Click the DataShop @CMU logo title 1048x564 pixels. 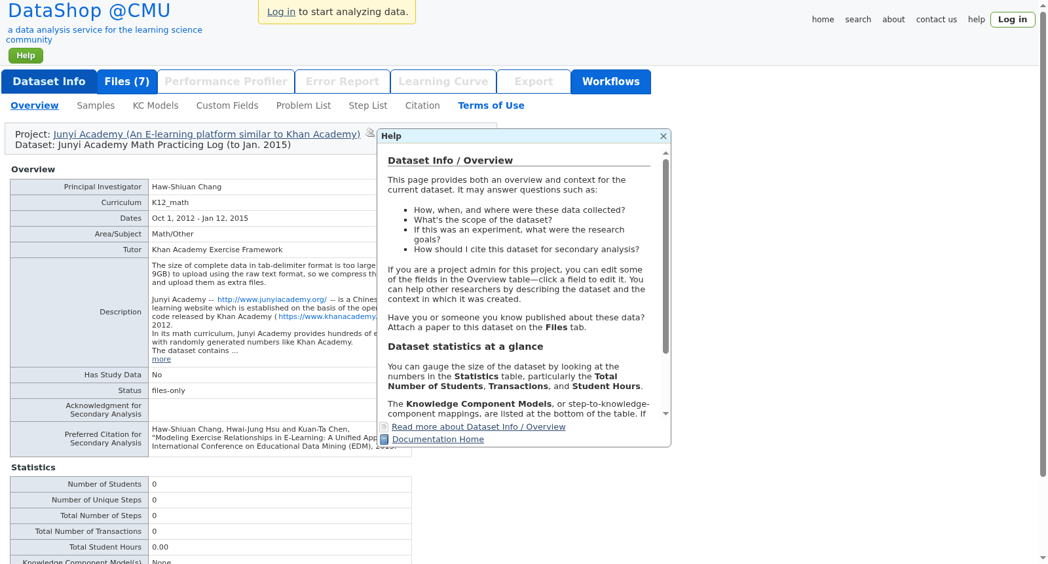pyautogui.click(x=89, y=11)
